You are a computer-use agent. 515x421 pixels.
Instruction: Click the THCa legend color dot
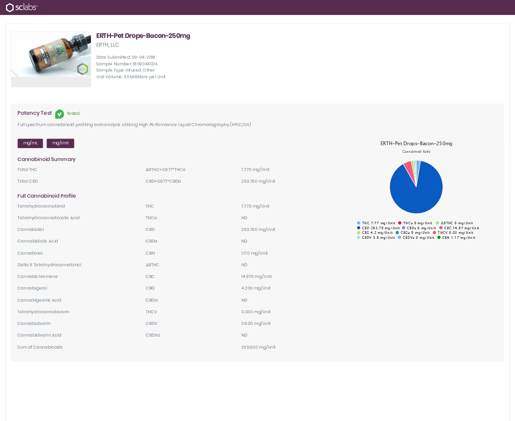[400, 223]
